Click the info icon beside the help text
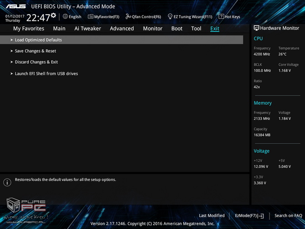 7,182
